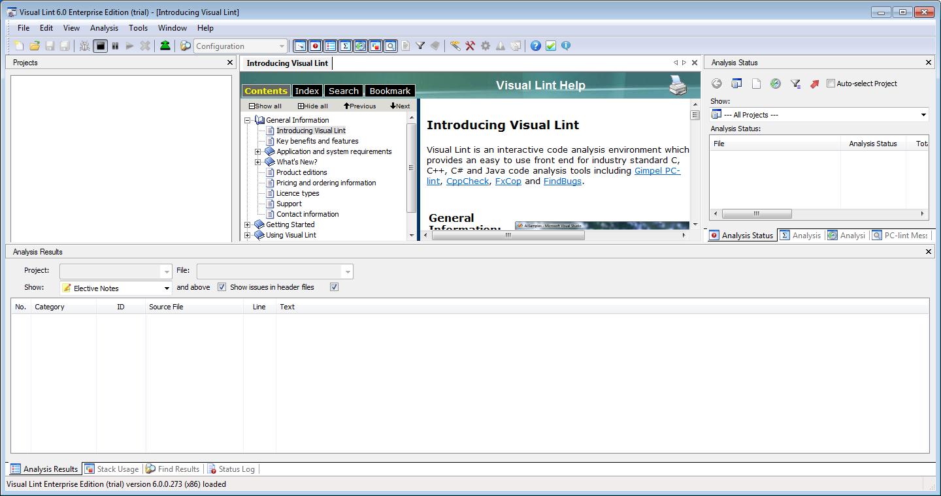
Task: Click the Analysis Status list horizontal scrollbar thumb
Action: pos(757,213)
